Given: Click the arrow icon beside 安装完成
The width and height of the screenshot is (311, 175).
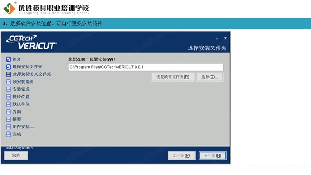Looking at the screenshot, I should (8, 89).
